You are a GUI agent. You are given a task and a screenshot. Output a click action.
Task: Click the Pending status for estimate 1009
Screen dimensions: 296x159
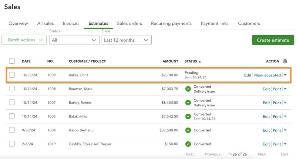point(192,73)
